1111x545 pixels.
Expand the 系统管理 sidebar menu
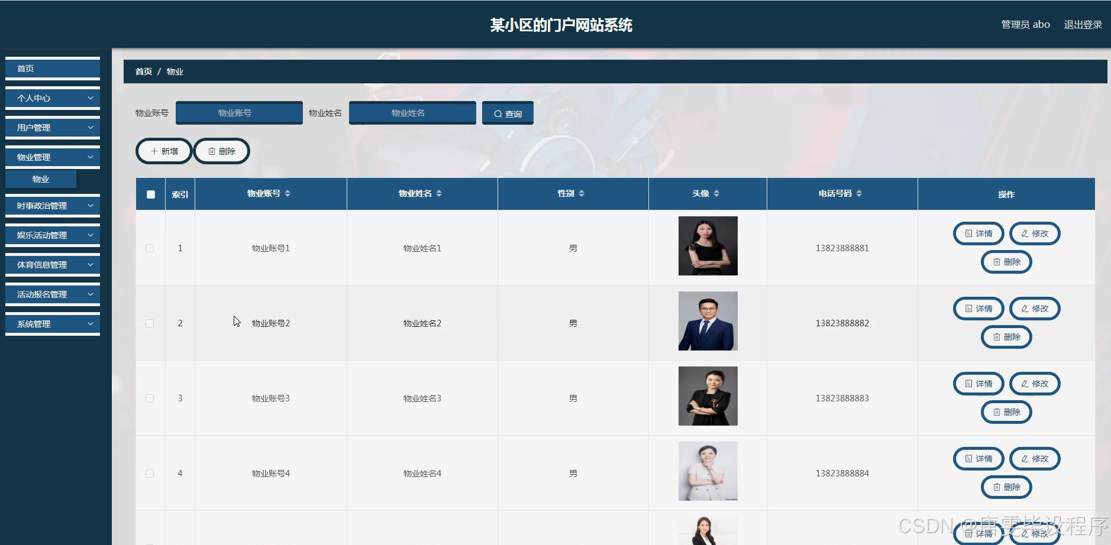(53, 324)
